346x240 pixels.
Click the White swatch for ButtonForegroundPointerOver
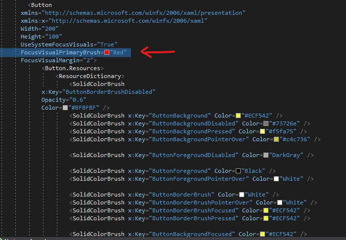276,179
